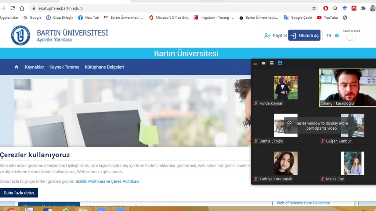Bookmark this page with the star icon
Screen dimensions: 376x211
(x=314, y=8)
